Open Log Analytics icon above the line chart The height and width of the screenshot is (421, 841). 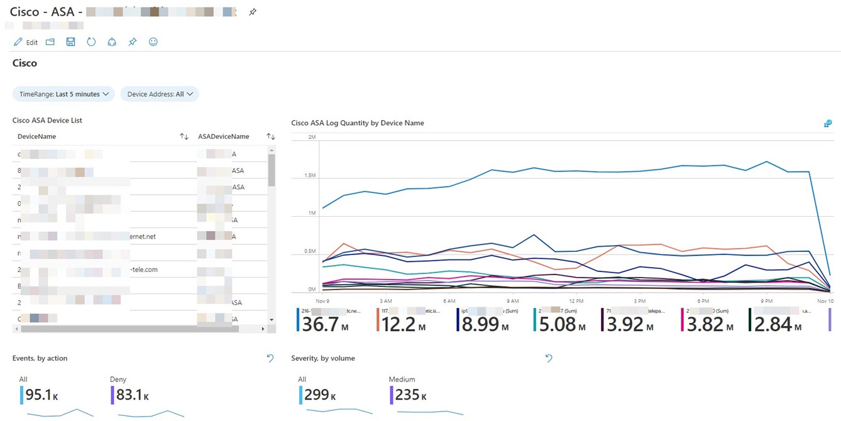(828, 123)
